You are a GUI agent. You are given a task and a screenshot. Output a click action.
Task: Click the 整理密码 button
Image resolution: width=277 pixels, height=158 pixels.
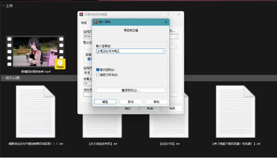131,90
